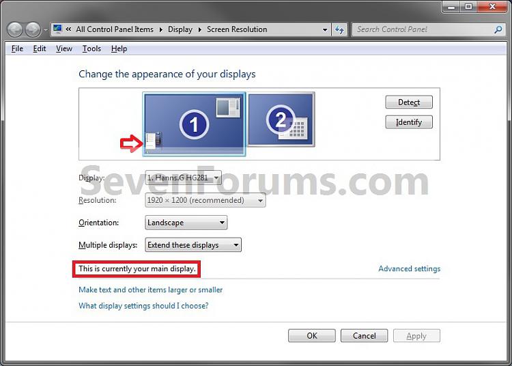Go forward with the Forward arrow button
The width and height of the screenshot is (512, 366).
pos(33,30)
